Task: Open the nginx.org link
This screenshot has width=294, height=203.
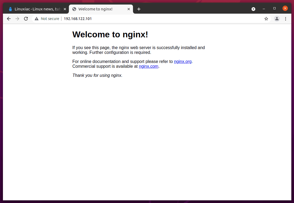Action: 183,61
